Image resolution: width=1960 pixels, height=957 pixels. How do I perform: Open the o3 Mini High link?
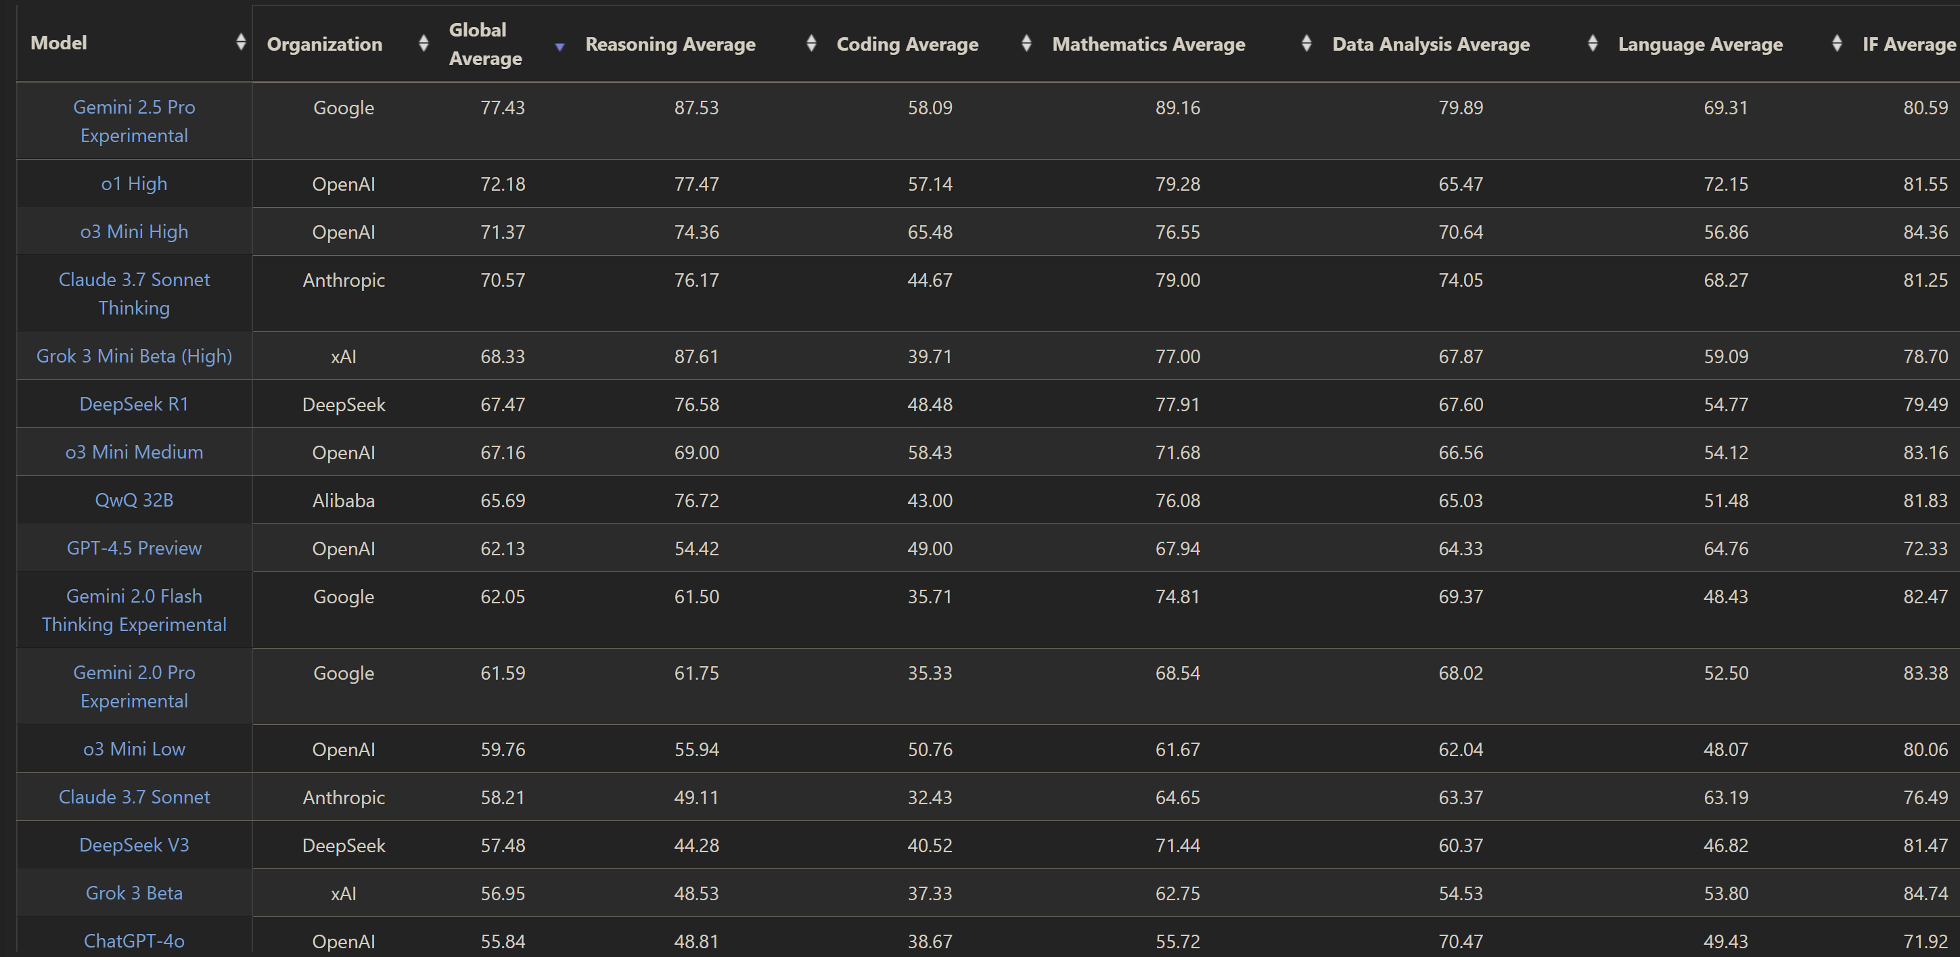tap(134, 231)
